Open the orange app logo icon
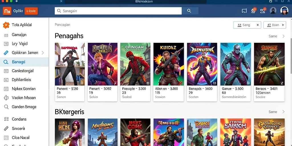The height and width of the screenshot is (146, 292). (7, 11)
